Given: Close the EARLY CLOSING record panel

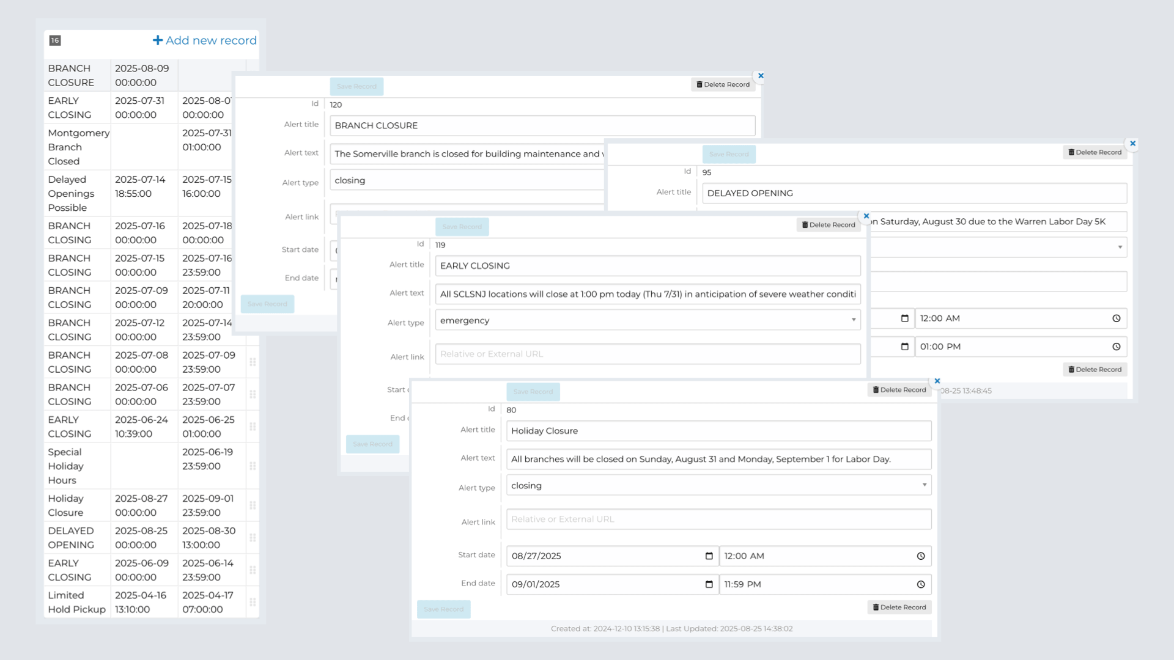Looking at the screenshot, I should [x=866, y=216].
